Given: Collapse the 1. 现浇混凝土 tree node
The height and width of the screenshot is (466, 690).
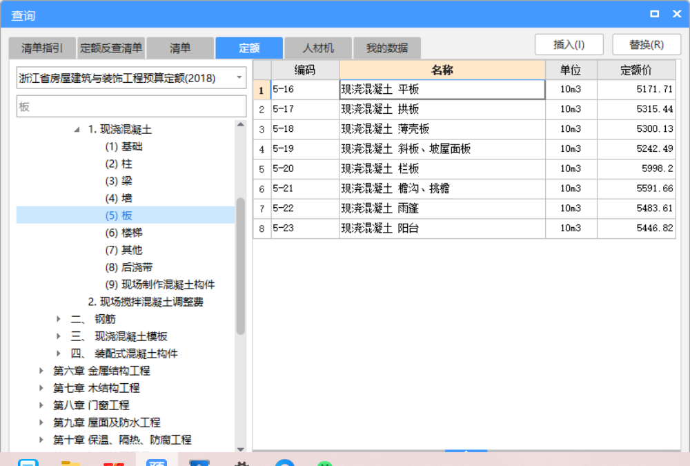Looking at the screenshot, I should pos(77,130).
